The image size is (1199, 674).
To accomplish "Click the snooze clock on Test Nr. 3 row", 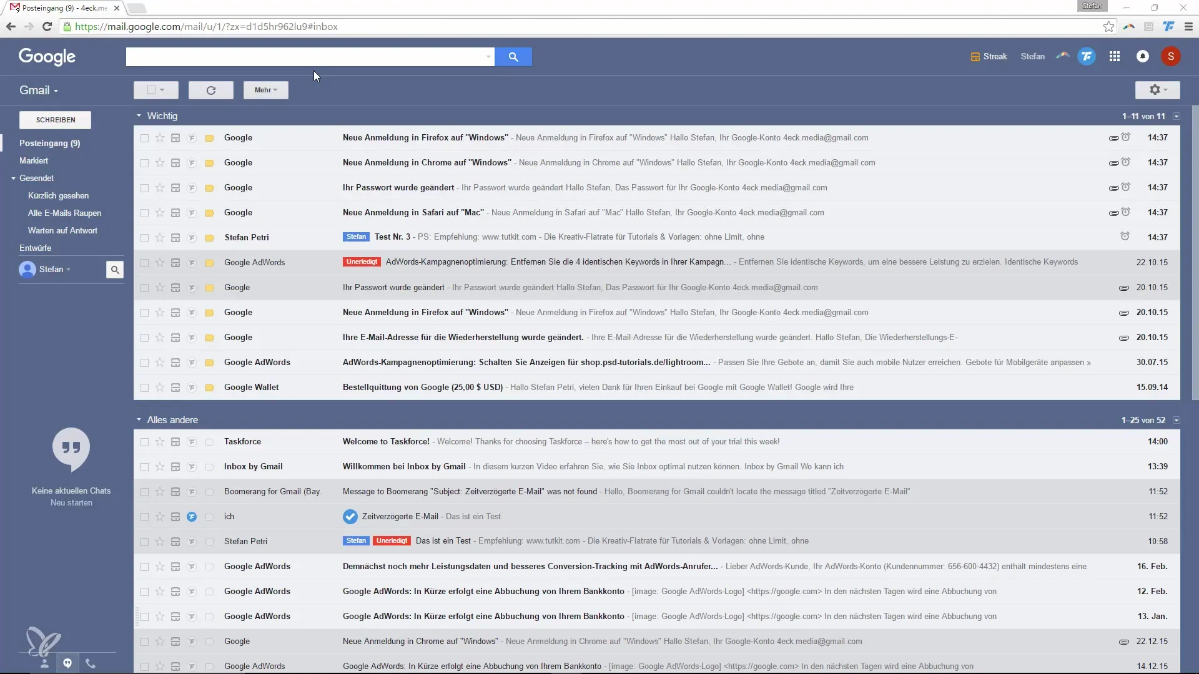I will click(1125, 237).
